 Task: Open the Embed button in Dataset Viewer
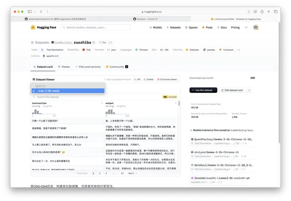click(x=148, y=79)
